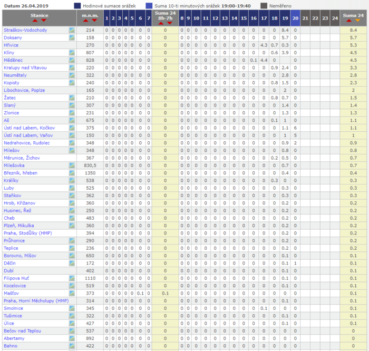Open Praha, Horní Měcholupy (HMP) link
Image resolution: width=369 pixels, height=351 pixels.
coord(36,301)
